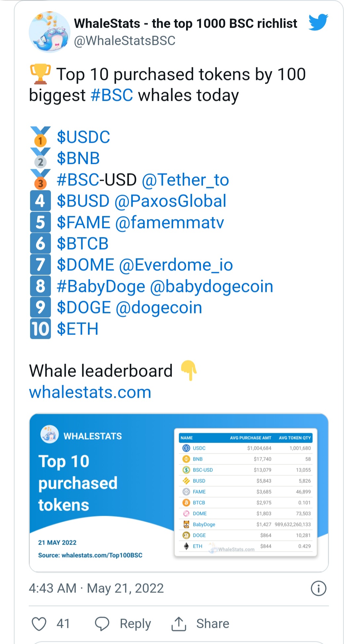Open the #BabyDoge hashtag
357x644 pixels.
point(101,287)
